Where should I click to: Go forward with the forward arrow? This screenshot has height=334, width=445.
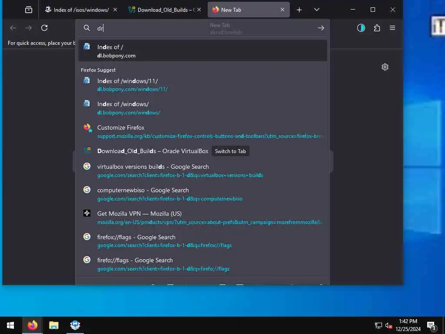[x=28, y=28]
